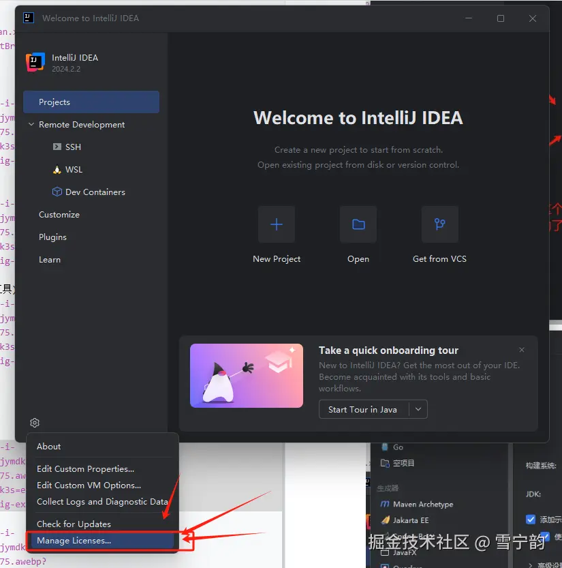Minimize the Welcome window
The height and width of the screenshot is (568, 562).
469,18
